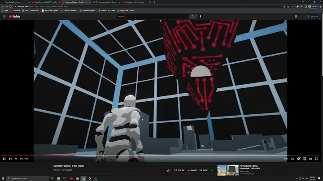
Task: Open Fair Feathered 5 Demo Playthrough title
Action: coord(250,167)
